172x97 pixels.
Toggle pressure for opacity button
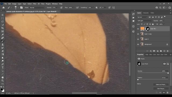[x=61, y=8]
